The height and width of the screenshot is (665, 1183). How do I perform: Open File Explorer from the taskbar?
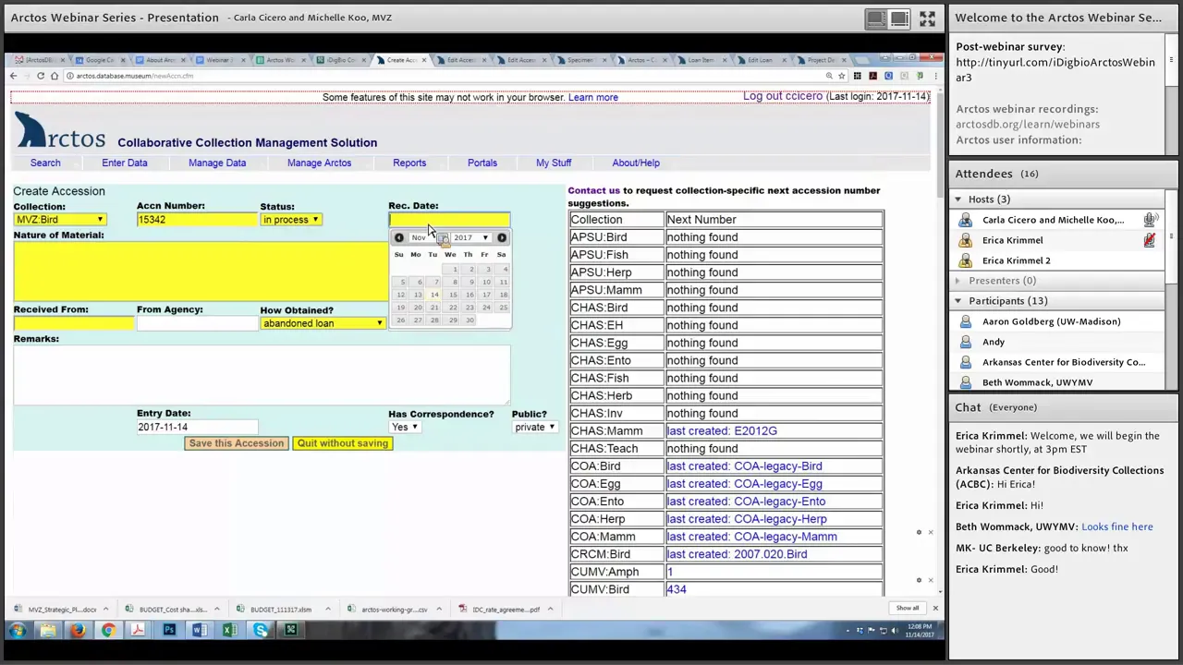(x=47, y=630)
